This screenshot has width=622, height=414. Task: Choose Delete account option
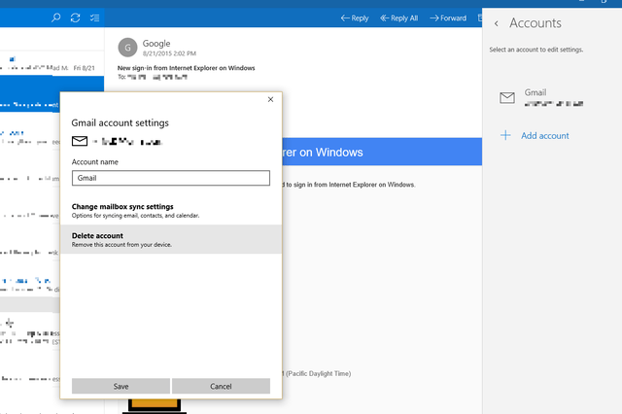171,239
